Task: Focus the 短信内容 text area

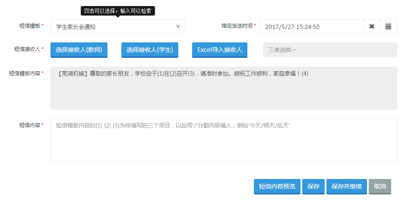Action: pos(224,140)
